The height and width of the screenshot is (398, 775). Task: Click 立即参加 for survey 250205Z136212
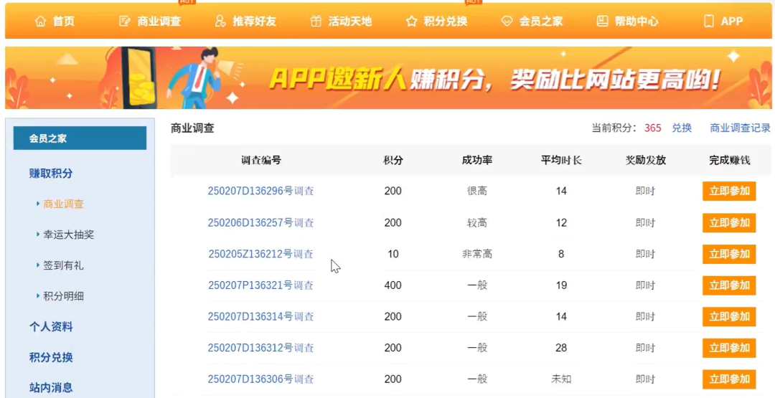coord(729,254)
